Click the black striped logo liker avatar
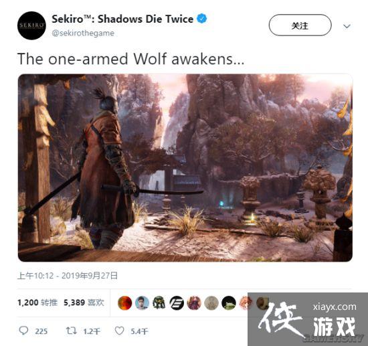368x346 pixels. (177, 302)
